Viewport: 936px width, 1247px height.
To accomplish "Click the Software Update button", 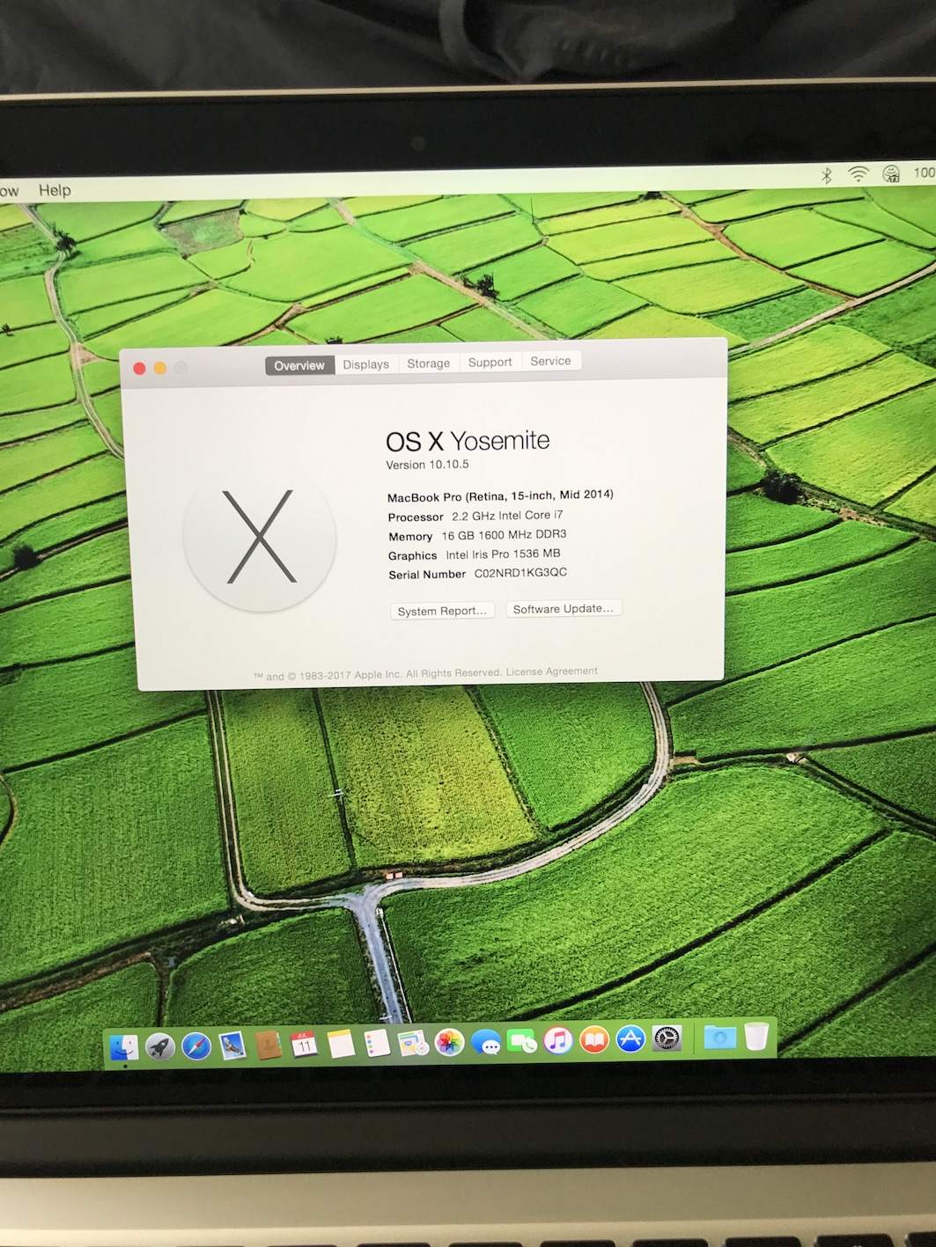I will click(x=563, y=609).
